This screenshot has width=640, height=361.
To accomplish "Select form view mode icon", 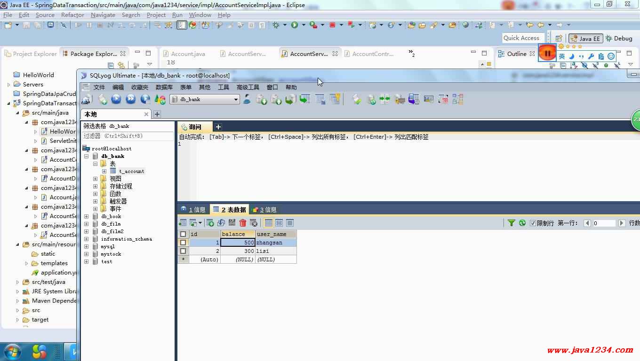I will click(279, 223).
